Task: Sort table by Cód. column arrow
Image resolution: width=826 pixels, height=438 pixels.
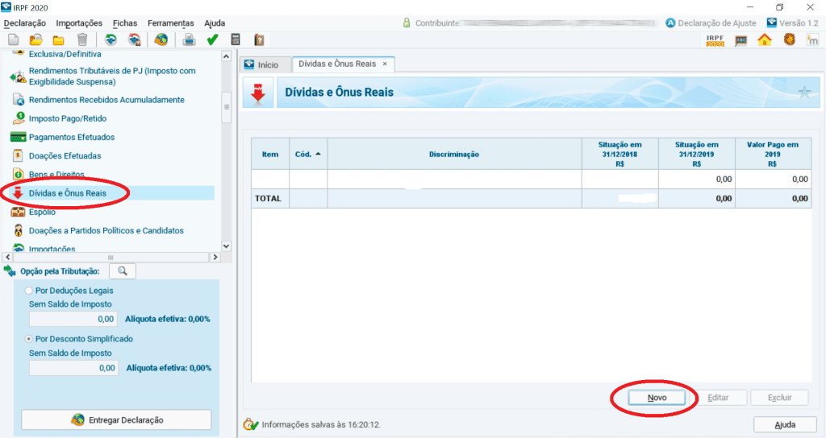Action: tap(318, 154)
